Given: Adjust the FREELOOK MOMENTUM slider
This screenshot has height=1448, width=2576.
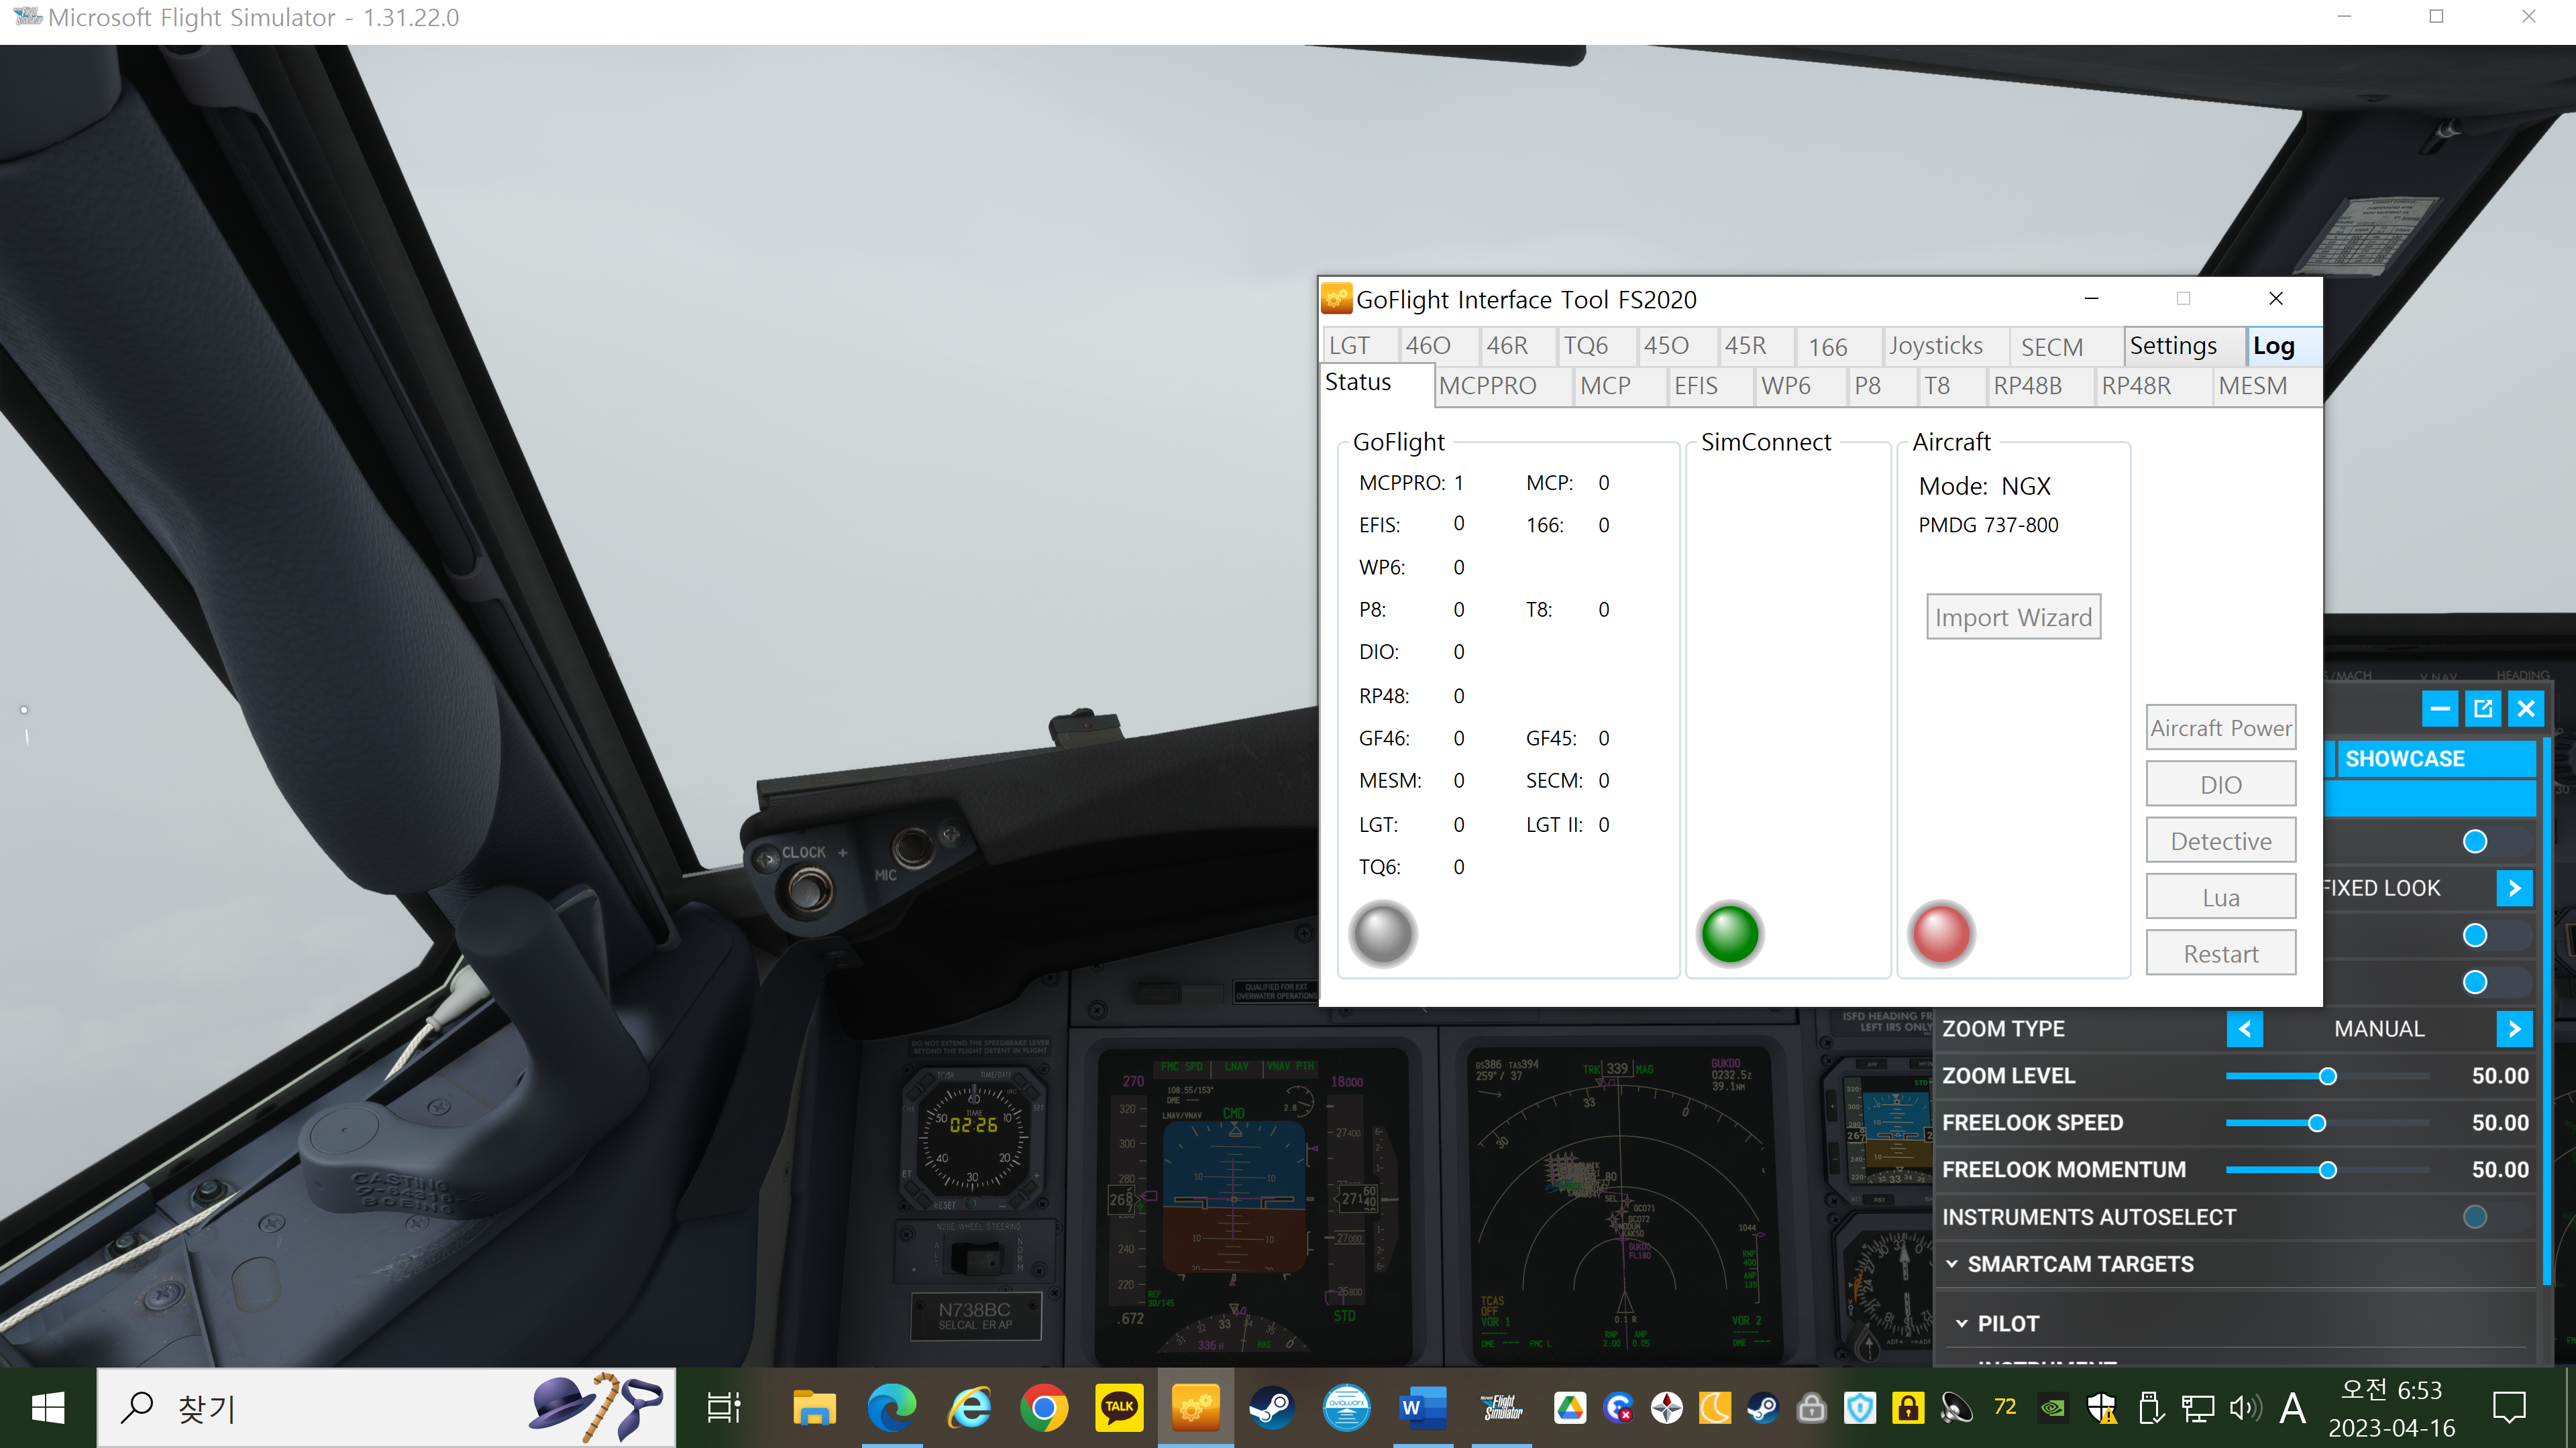Looking at the screenshot, I should (x=2327, y=1170).
